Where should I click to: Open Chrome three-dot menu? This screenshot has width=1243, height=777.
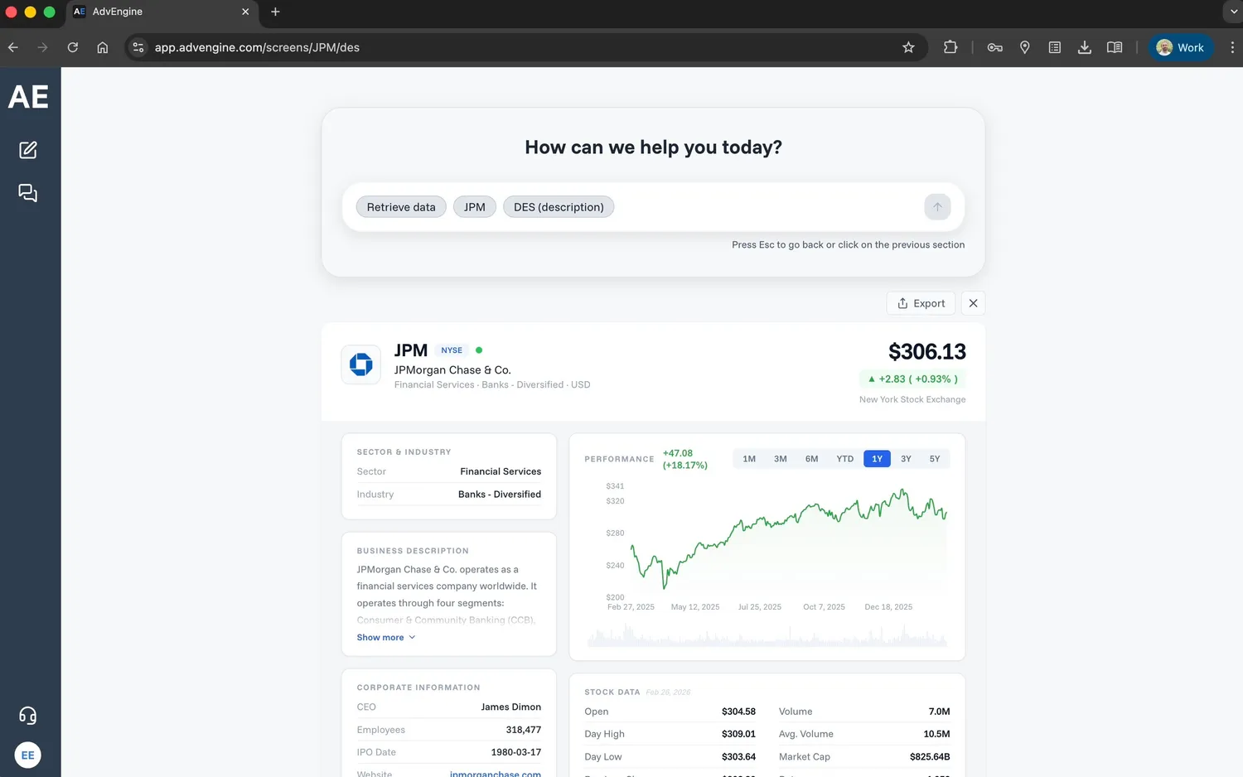tap(1231, 47)
